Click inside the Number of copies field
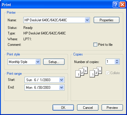The image size is (127, 115). pyautogui.click(x=110, y=62)
